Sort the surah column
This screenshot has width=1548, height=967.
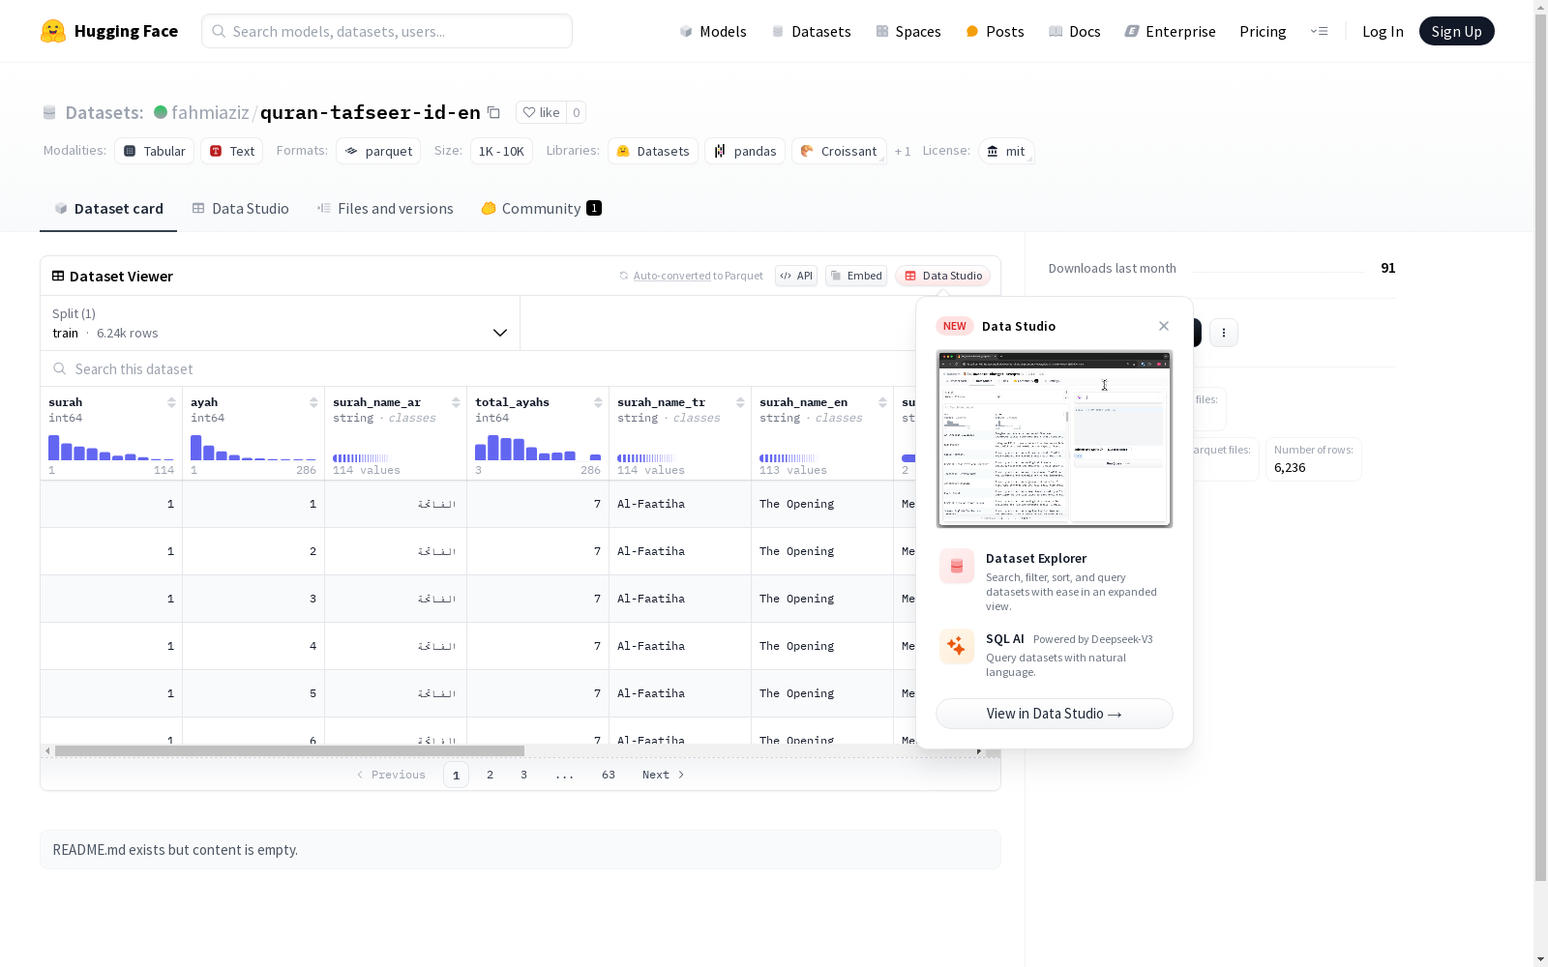click(171, 402)
